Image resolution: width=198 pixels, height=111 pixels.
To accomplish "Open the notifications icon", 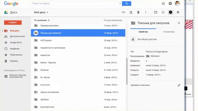I will pos(170,3).
